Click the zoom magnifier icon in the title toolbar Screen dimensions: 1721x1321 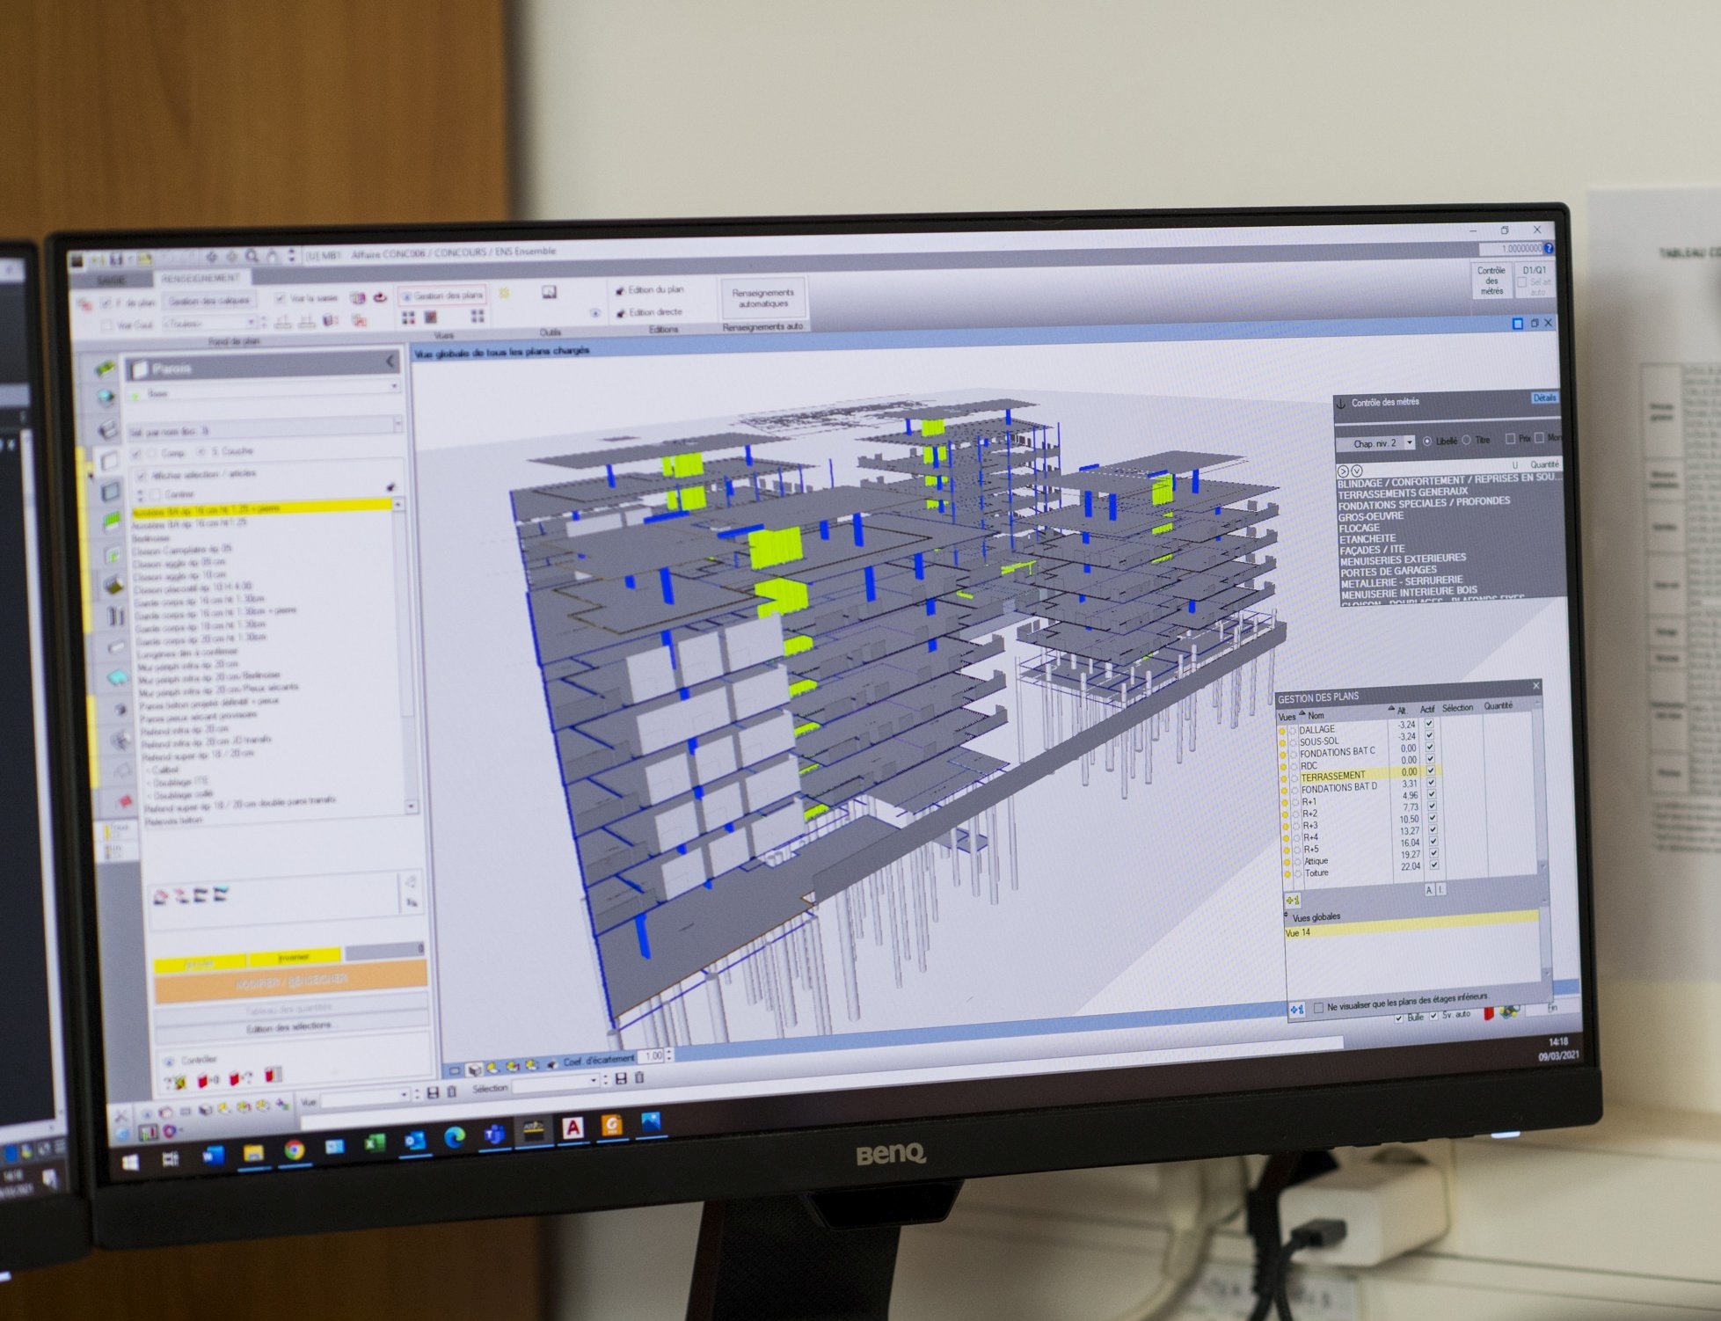(x=252, y=256)
